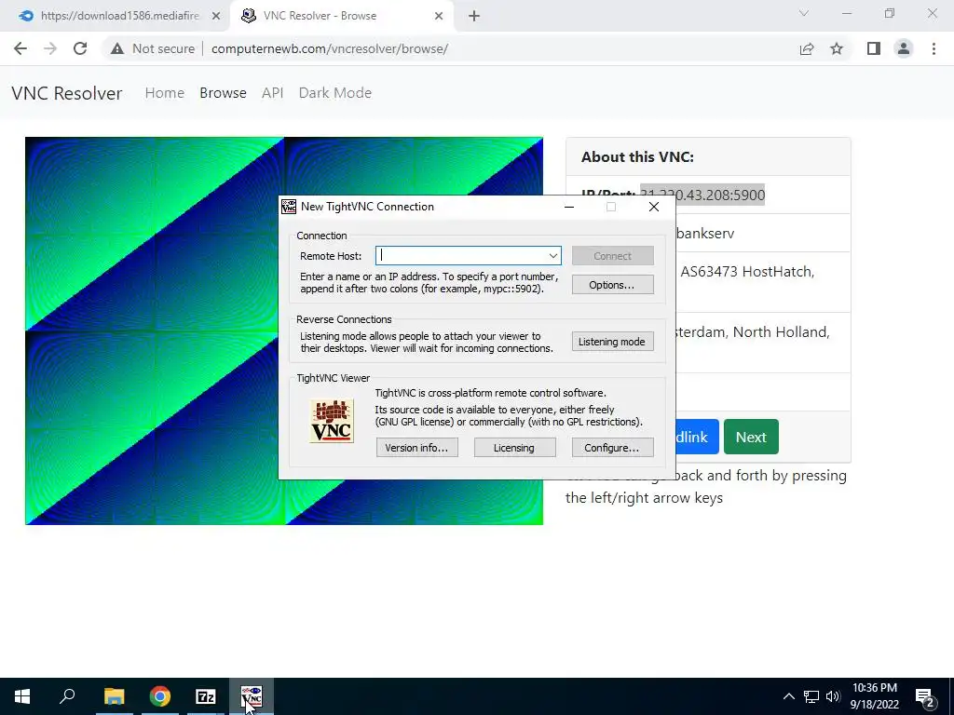
Task: Click the browser back arrow
Action: [x=20, y=48]
